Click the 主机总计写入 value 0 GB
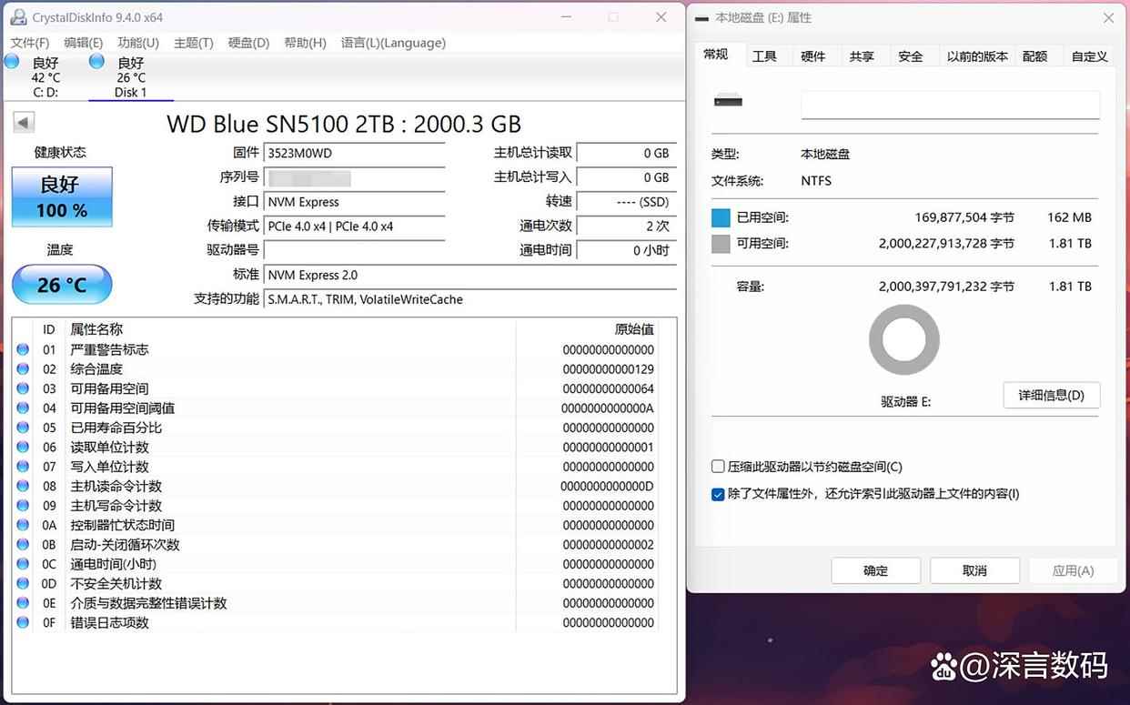 point(627,178)
